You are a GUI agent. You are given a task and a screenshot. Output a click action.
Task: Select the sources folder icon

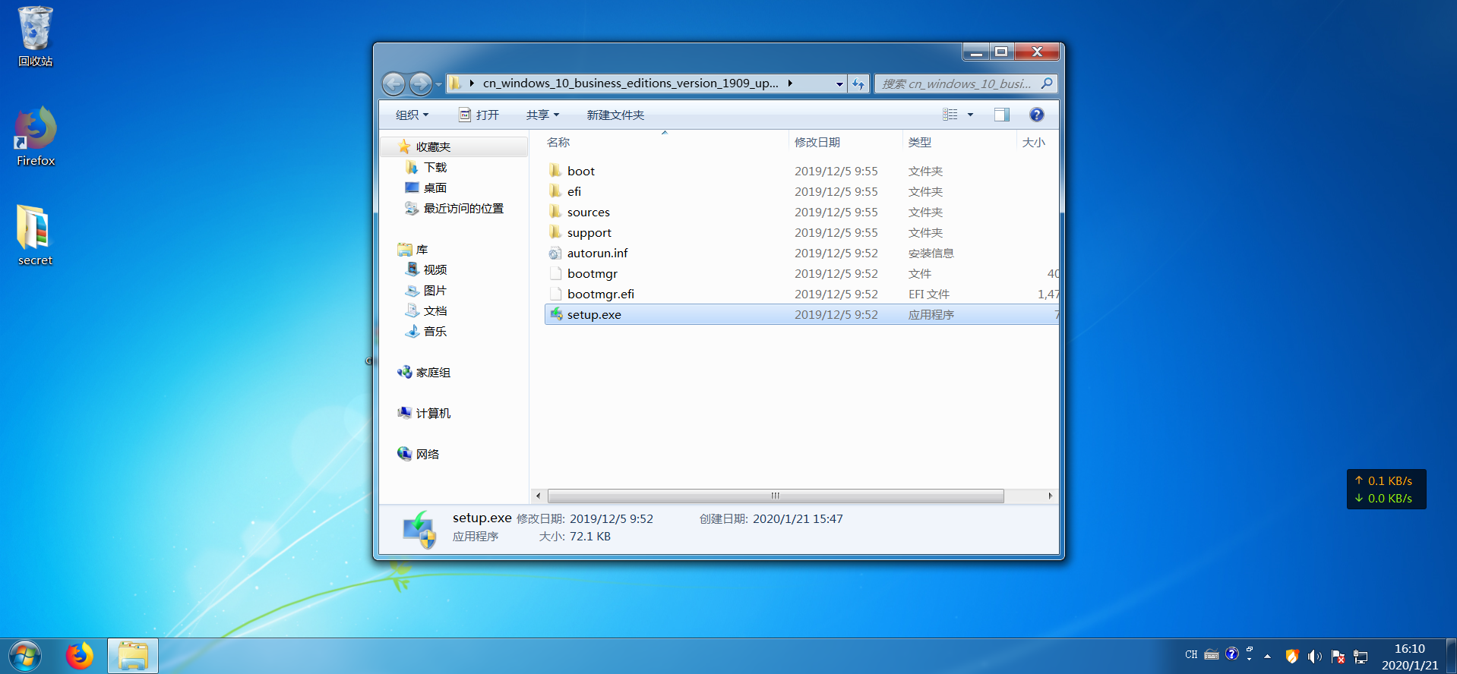pyautogui.click(x=556, y=212)
